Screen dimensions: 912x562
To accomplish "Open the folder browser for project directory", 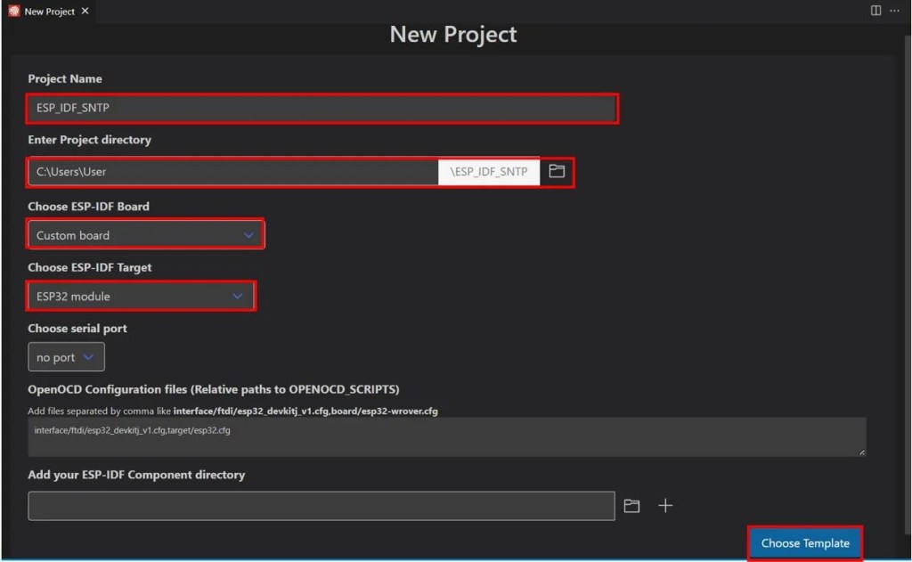I will pos(556,171).
